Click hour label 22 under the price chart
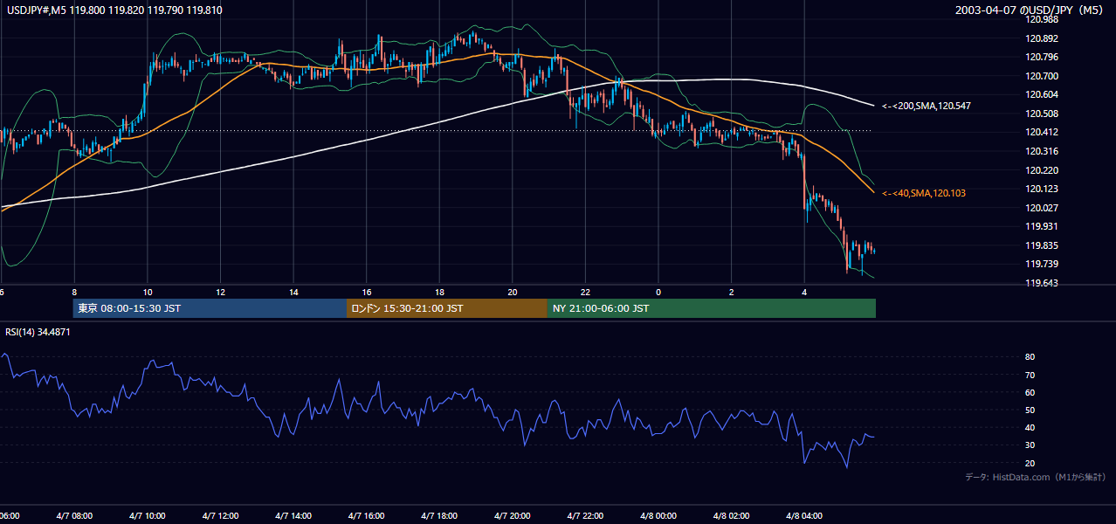The width and height of the screenshot is (1116, 524). (585, 293)
